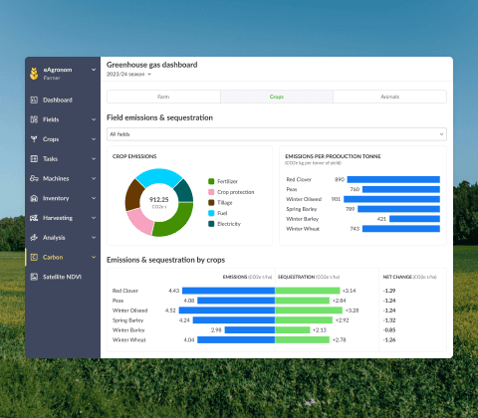Click the Tasks calendar icon
This screenshot has width=478, height=418.
pyautogui.click(x=34, y=159)
